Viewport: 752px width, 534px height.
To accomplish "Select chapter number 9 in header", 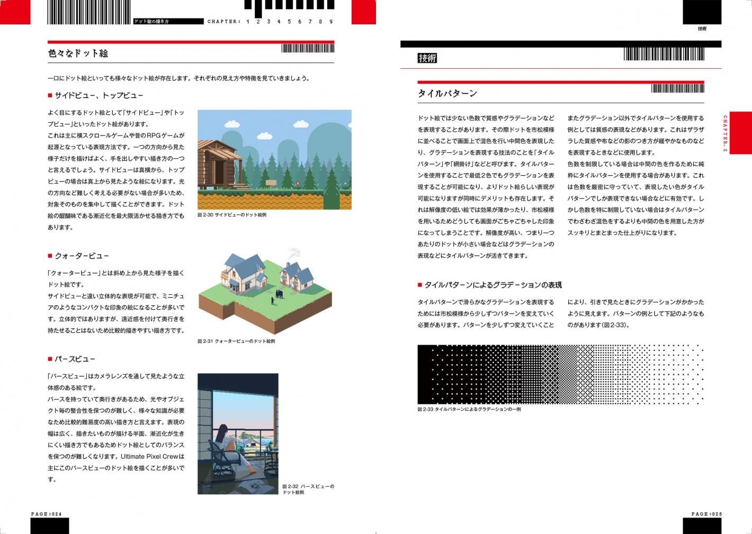I will coord(331,22).
